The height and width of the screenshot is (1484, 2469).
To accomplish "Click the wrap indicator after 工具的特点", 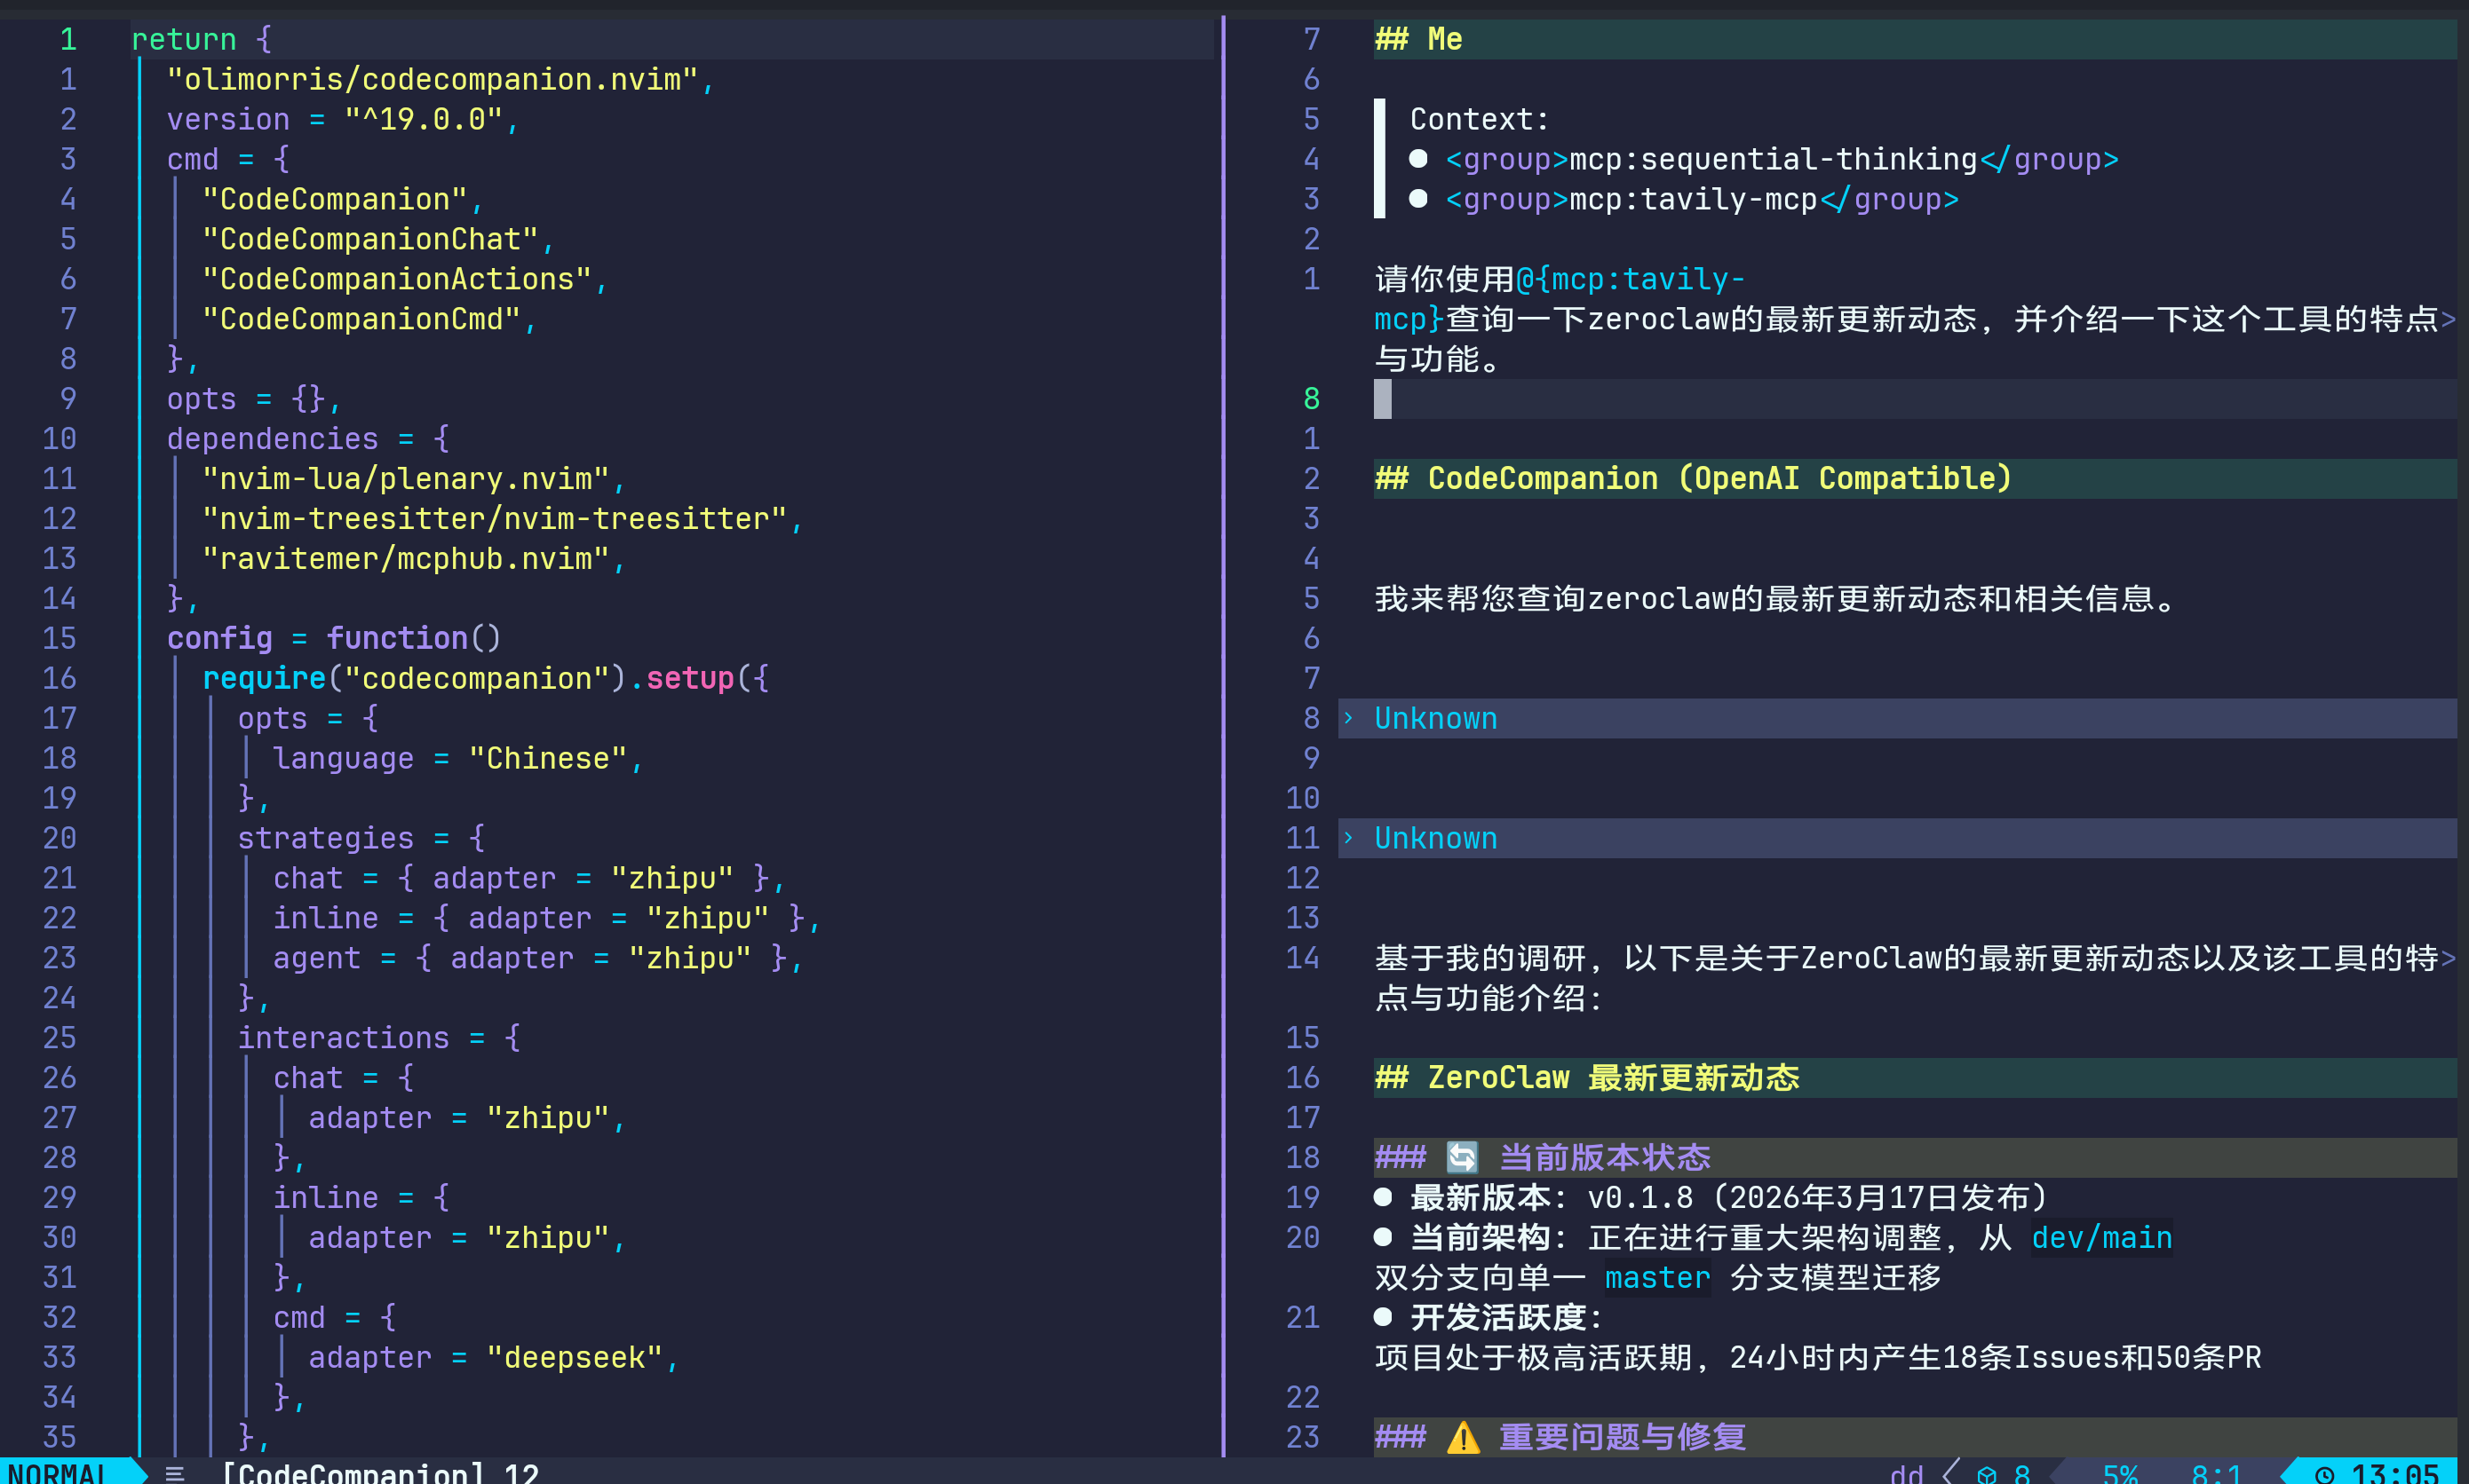I will 2448,319.
